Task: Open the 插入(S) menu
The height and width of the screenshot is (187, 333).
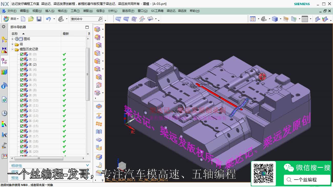Action: click(x=50, y=11)
